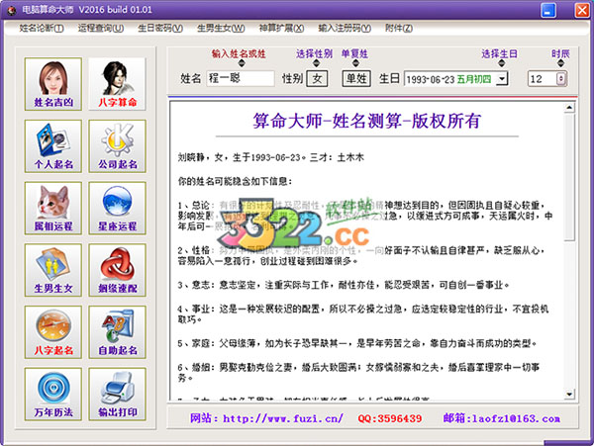The image size is (594, 446).
Task: Click the scrollbar up arrow in results
Action: [569, 108]
